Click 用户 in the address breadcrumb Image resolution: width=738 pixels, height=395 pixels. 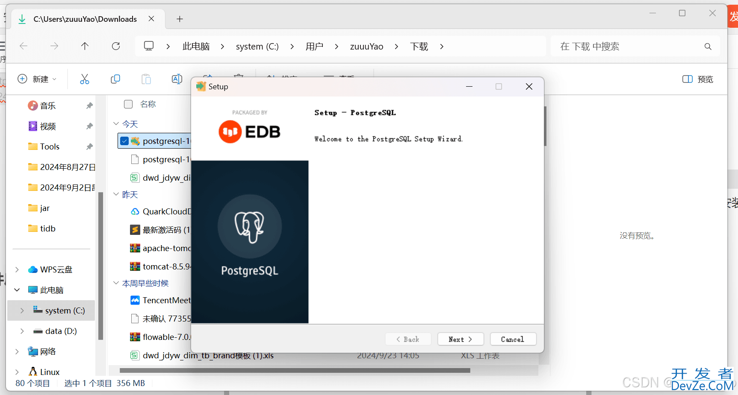(x=314, y=46)
